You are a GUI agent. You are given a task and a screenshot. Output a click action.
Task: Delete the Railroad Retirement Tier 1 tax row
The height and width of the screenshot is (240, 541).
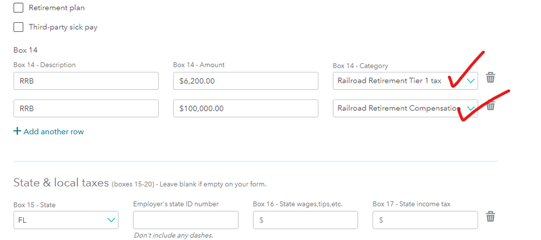[490, 78]
